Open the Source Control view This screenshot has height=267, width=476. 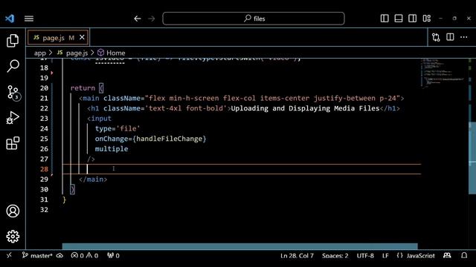pos(13,92)
